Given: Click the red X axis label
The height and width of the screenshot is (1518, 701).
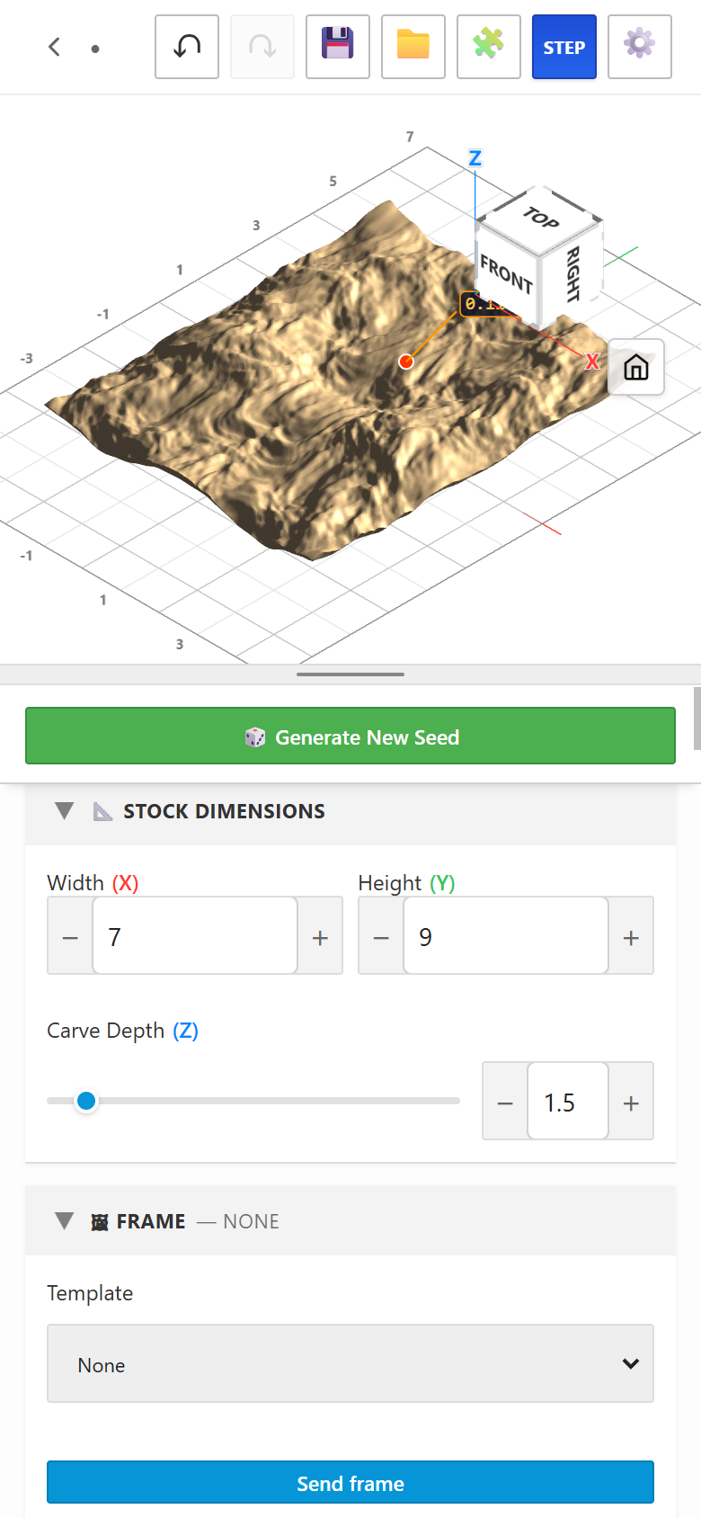Looking at the screenshot, I should [592, 362].
